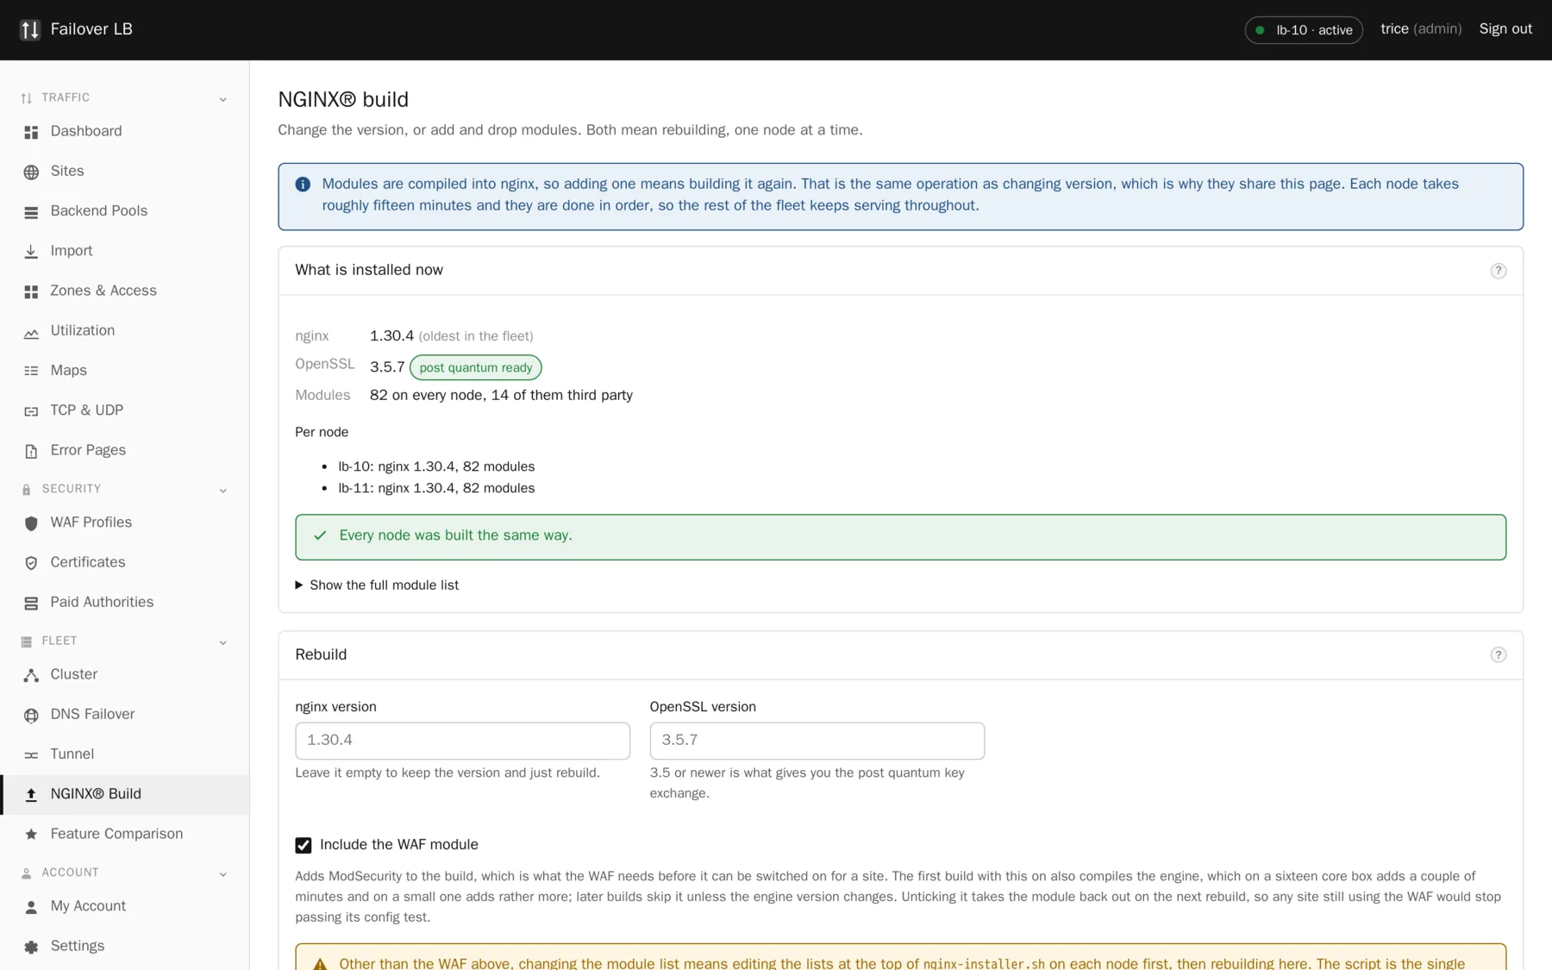Click the post quantum ready badge
Image resolution: width=1552 pixels, height=970 pixels.
click(x=476, y=367)
